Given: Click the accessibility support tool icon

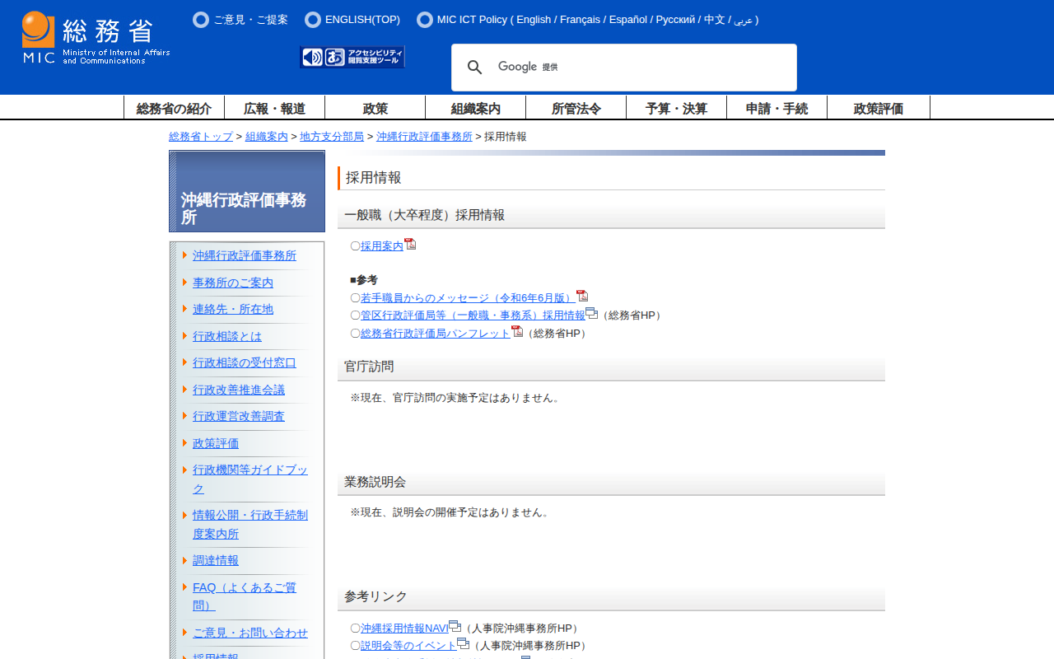Looking at the screenshot, I should pyautogui.click(x=352, y=57).
